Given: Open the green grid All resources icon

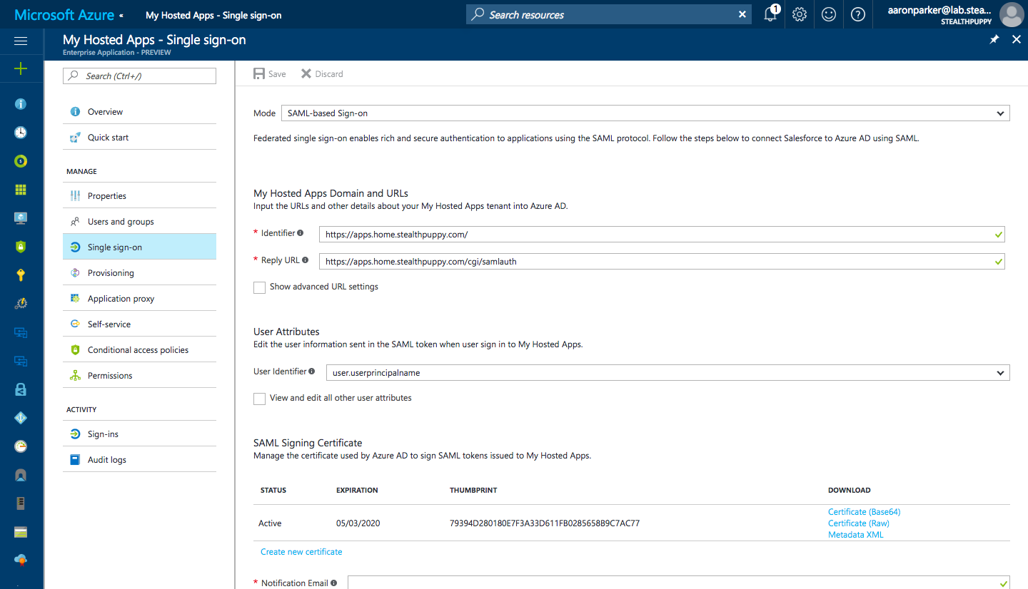Looking at the screenshot, I should [x=21, y=190].
